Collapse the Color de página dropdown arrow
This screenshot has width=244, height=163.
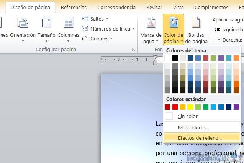tap(182, 41)
